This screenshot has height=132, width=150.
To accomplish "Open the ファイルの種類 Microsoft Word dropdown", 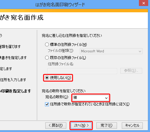I will coord(111,51).
